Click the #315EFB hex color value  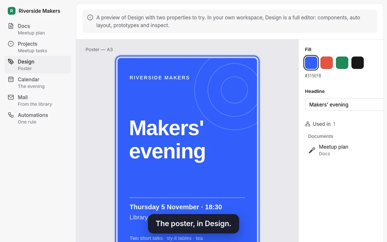313,76
